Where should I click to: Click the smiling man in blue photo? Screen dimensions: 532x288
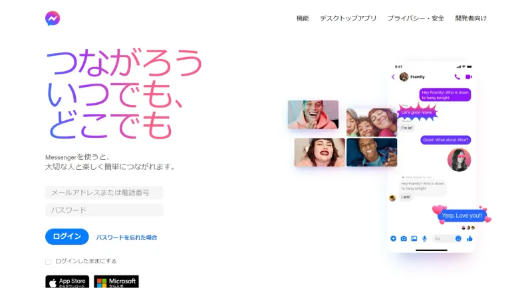click(x=372, y=152)
